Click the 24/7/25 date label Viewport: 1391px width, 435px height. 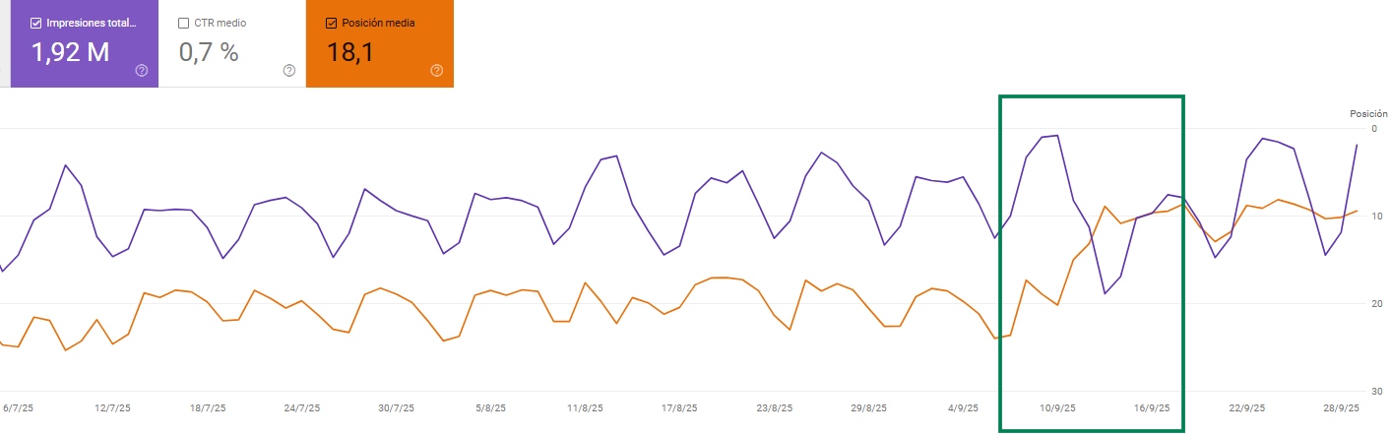coord(301,407)
